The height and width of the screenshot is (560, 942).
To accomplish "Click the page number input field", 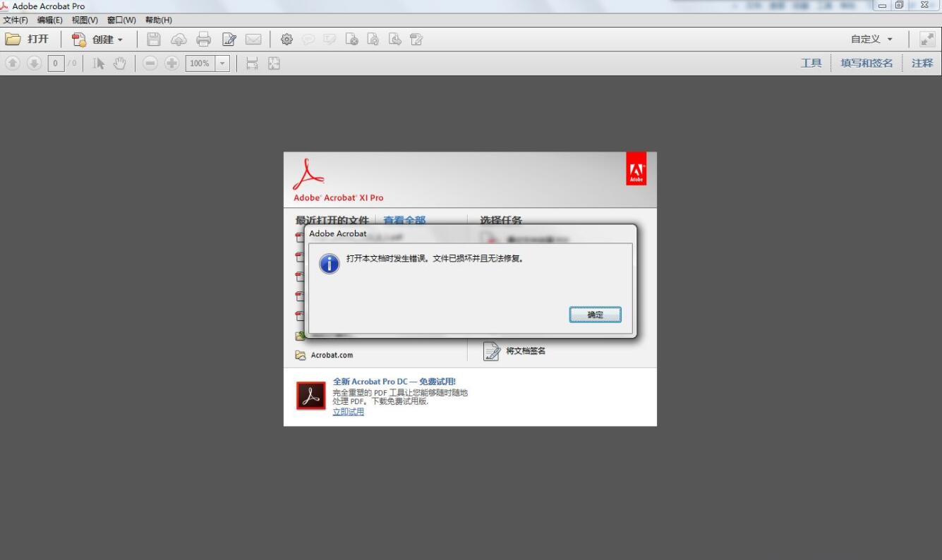I will click(x=56, y=63).
